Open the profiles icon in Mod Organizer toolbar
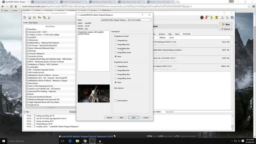The height and width of the screenshot is (144, 256). click(x=34, y=18)
